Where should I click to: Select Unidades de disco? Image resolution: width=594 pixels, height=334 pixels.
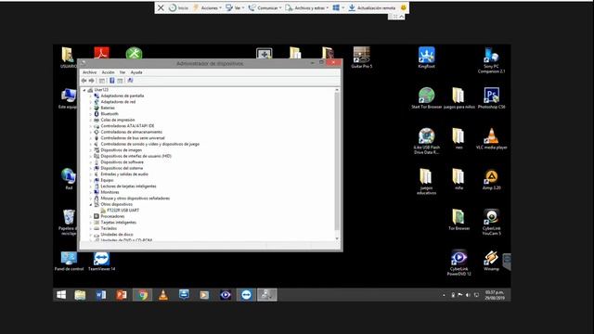pos(117,235)
